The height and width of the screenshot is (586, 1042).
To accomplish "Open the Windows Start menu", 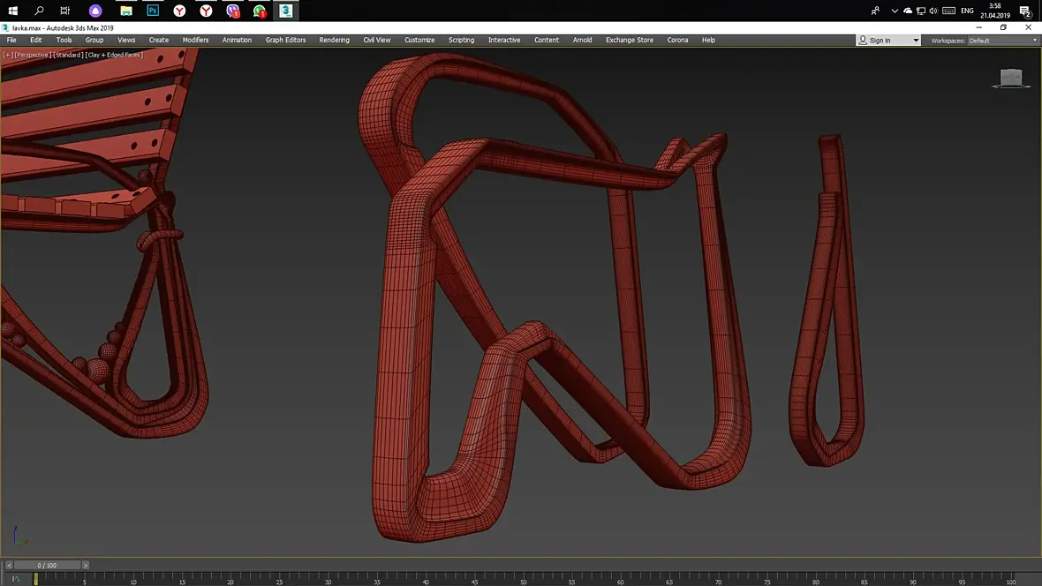I will [x=12, y=11].
